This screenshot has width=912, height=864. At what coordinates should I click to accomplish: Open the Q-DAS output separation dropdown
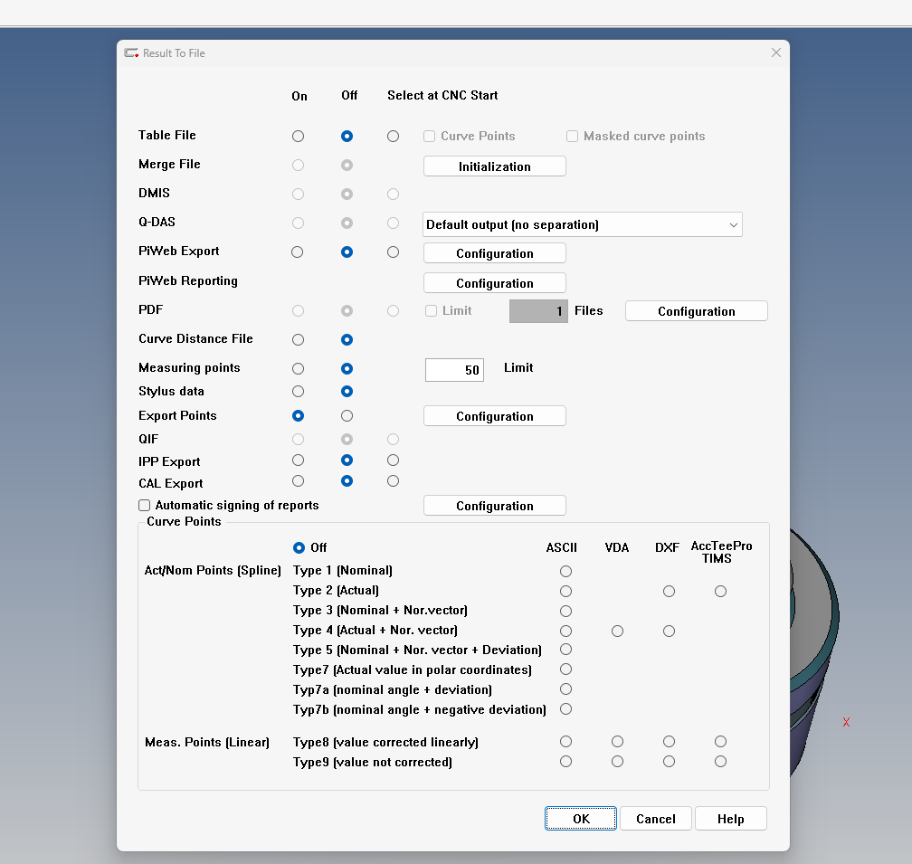(582, 224)
